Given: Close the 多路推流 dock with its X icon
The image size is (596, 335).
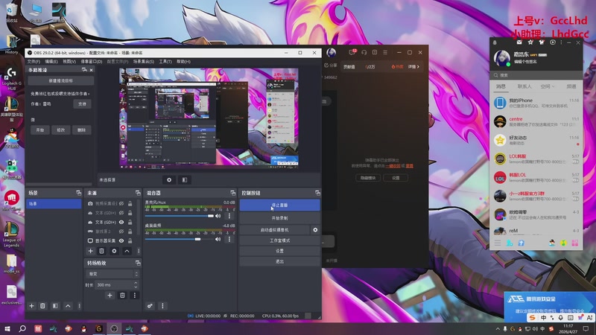Looking at the screenshot, I should (91, 70).
